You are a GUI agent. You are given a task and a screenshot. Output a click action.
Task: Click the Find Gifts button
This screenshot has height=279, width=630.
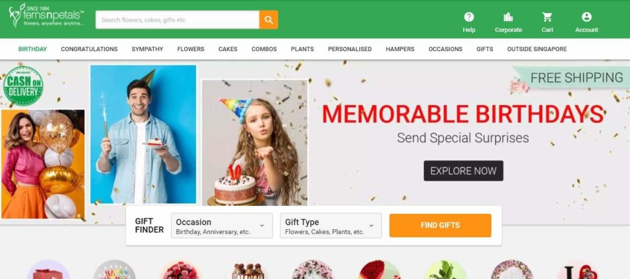[x=440, y=226]
